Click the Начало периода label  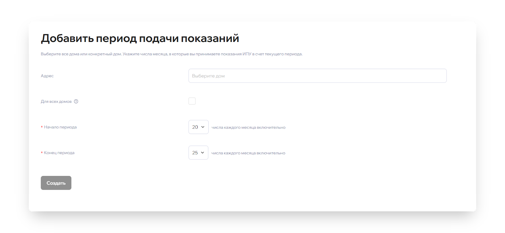(x=60, y=127)
